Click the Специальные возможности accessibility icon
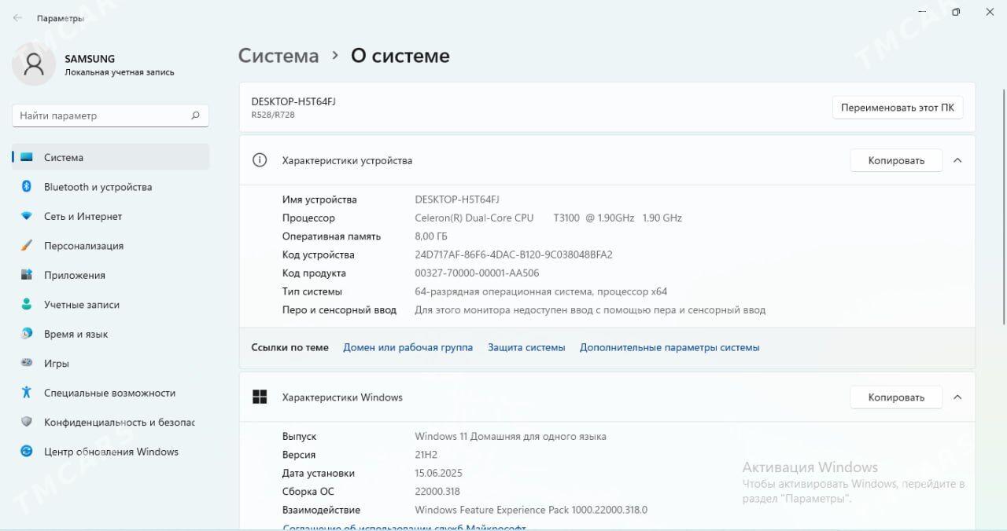Screen dimensions: 1007x531 tap(27, 393)
